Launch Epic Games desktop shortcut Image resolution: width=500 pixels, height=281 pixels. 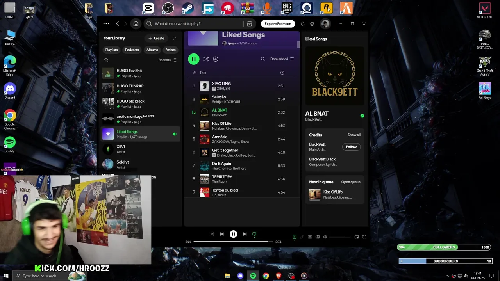(x=287, y=8)
